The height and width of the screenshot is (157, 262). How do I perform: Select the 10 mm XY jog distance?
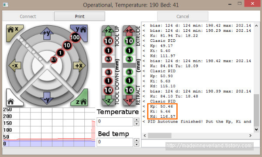67,45
